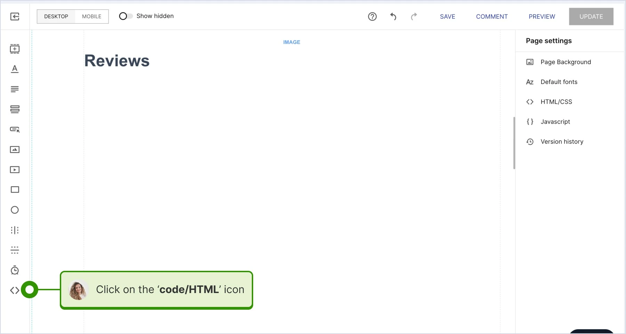Add a new section with the top sidebar icon
Image resolution: width=626 pixels, height=334 pixels.
pyautogui.click(x=15, y=49)
